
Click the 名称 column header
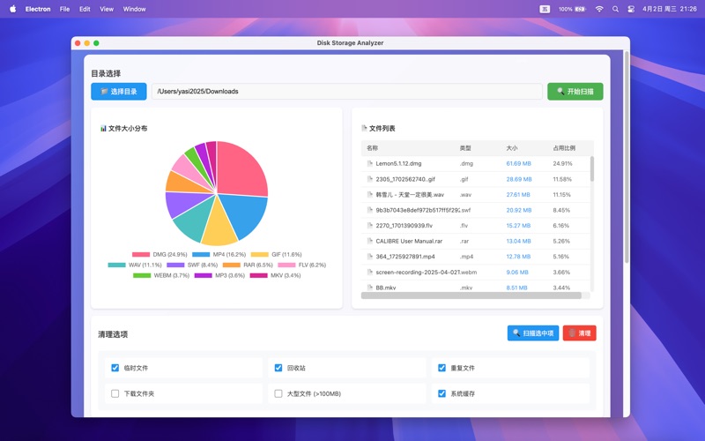point(372,148)
